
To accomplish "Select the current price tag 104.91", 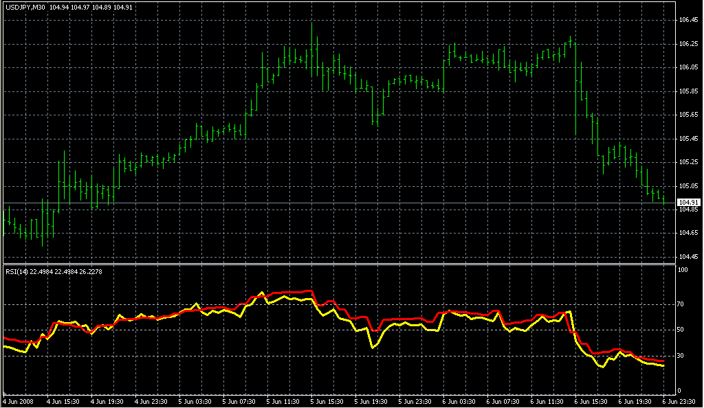I will click(x=689, y=203).
